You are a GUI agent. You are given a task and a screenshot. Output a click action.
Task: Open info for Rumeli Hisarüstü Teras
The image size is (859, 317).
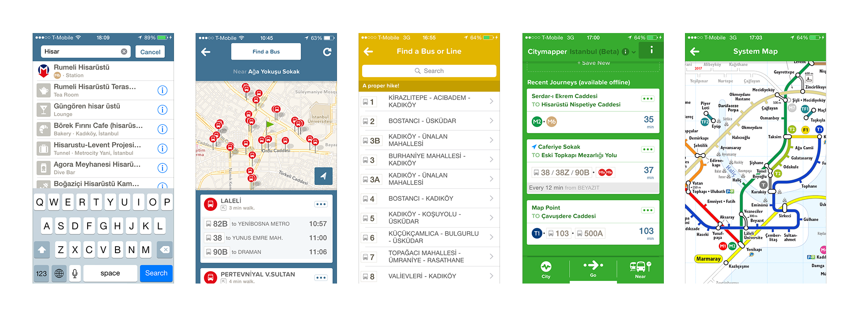(163, 90)
